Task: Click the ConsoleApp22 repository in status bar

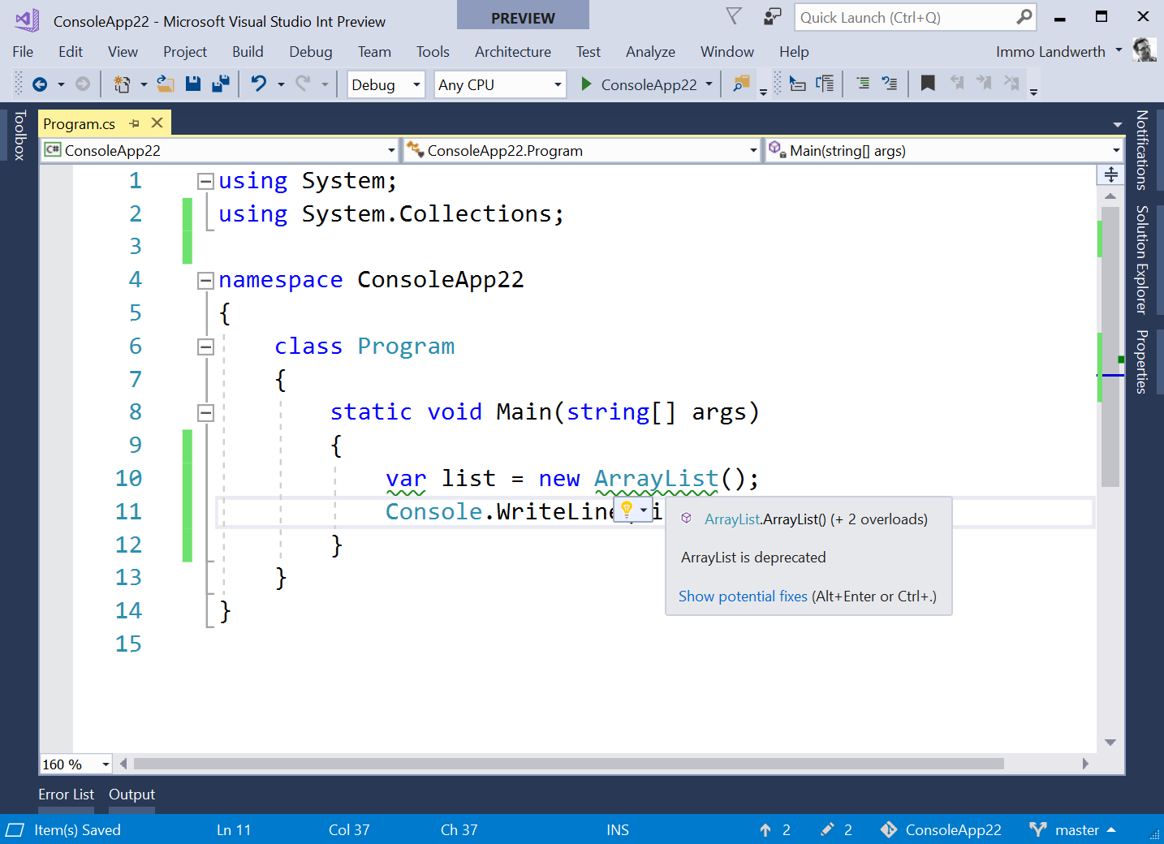Action: coord(942,829)
